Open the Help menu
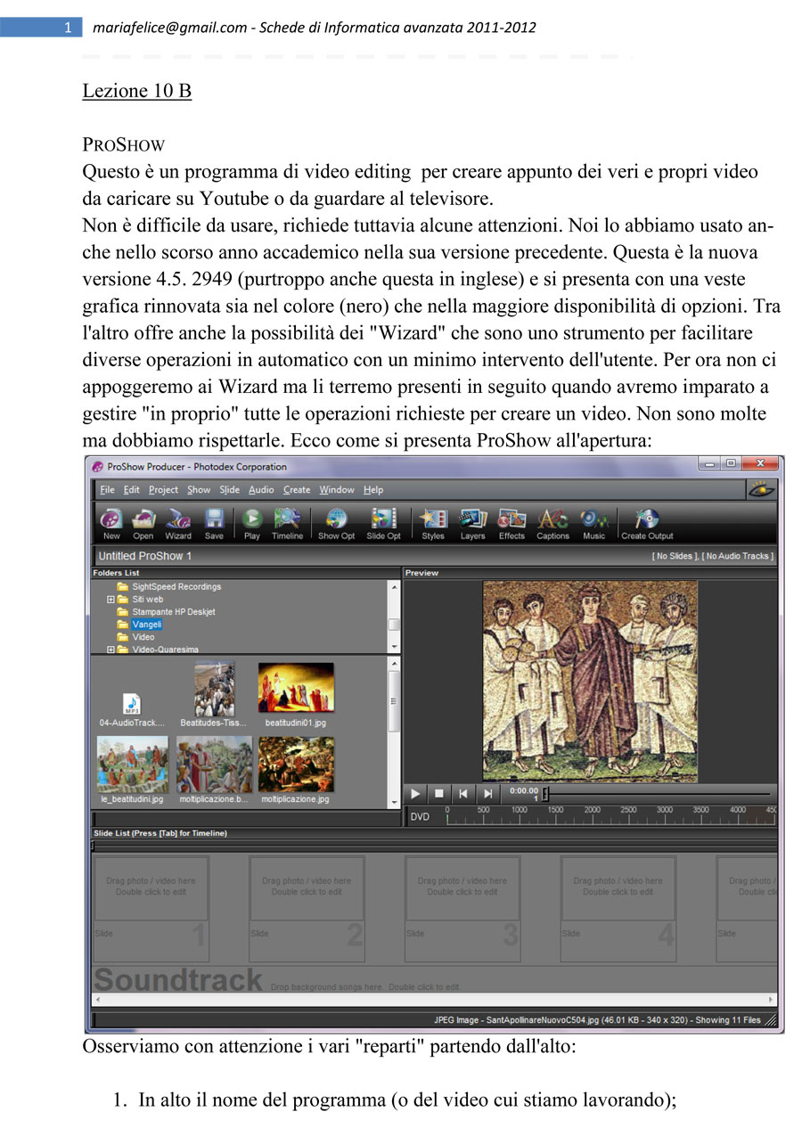Viewport: 802px width, 1128px height. point(373,490)
